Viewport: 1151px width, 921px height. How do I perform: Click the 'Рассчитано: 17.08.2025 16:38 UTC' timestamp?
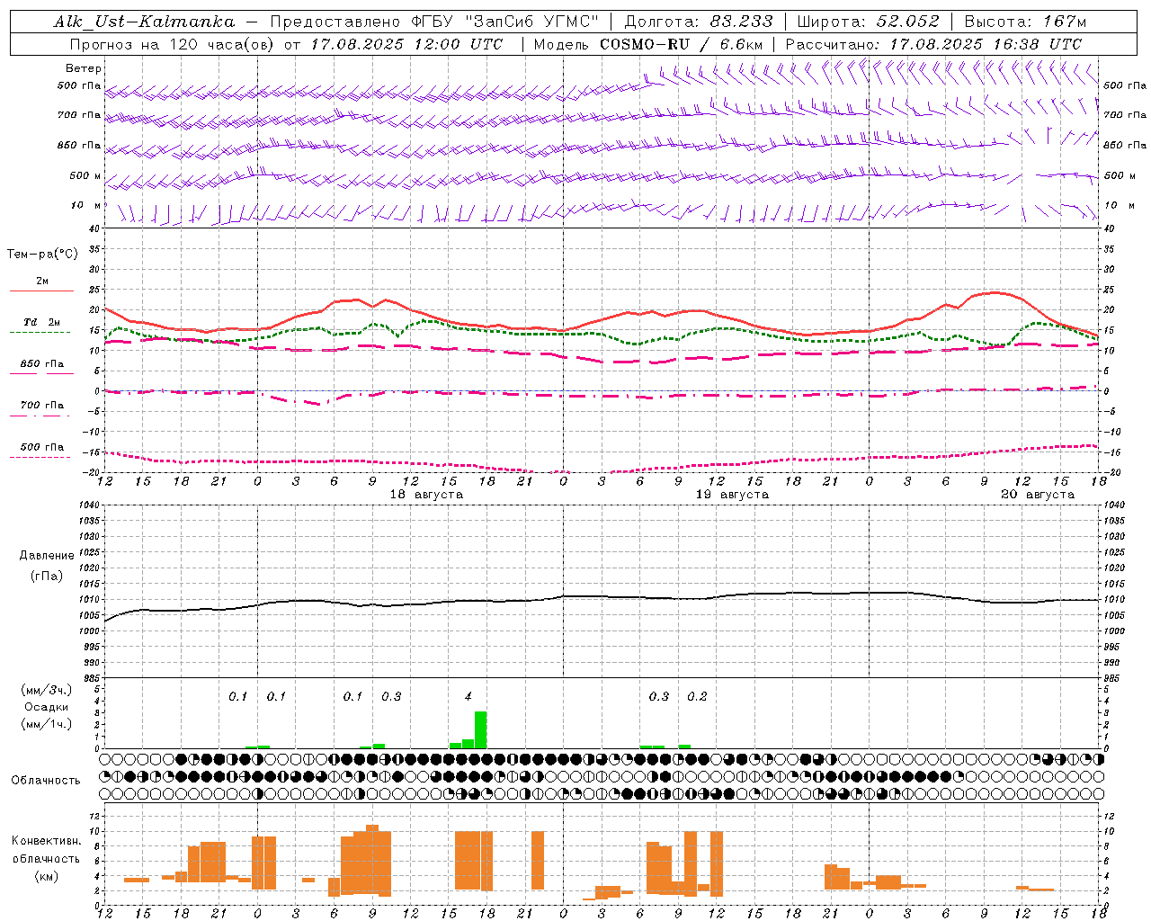pos(933,44)
